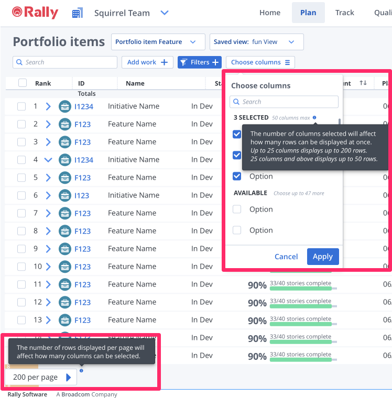Click Initiative Name in row 4
The width and height of the screenshot is (392, 398).
134,160
